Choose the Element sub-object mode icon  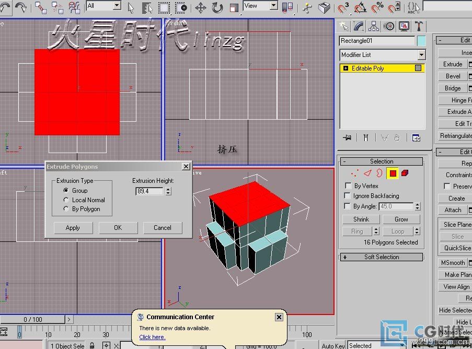[x=406, y=173]
